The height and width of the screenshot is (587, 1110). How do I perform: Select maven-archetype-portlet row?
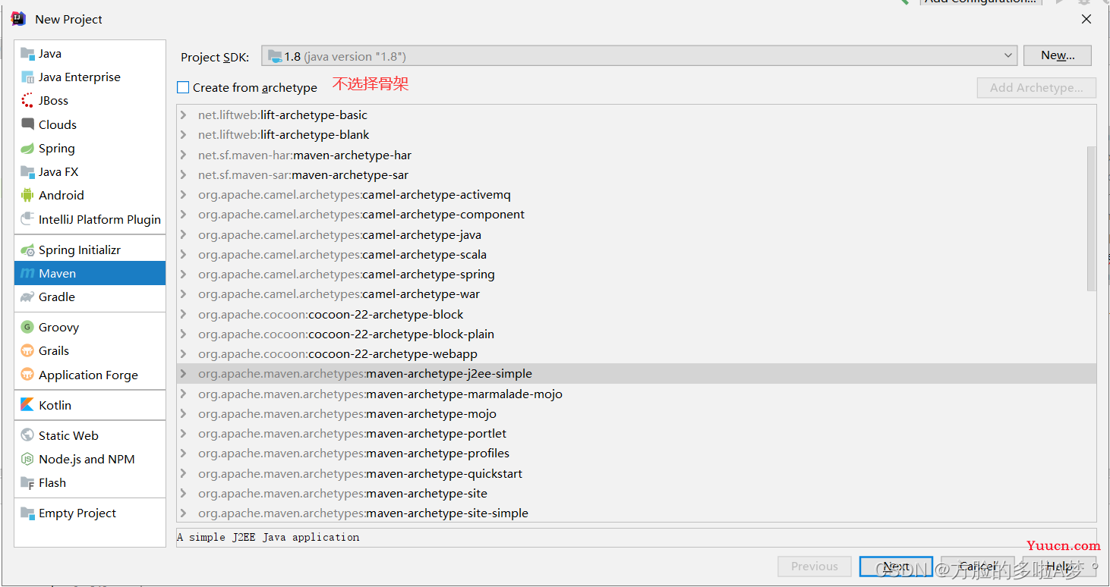(636, 434)
